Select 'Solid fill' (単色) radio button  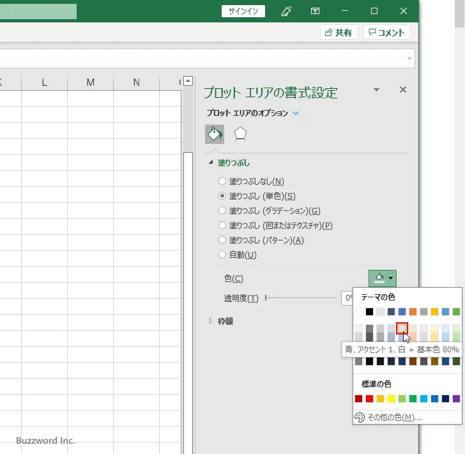tap(222, 196)
